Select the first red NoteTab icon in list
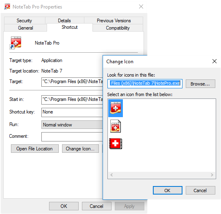This screenshot has height=214, width=221. [x=116, y=108]
